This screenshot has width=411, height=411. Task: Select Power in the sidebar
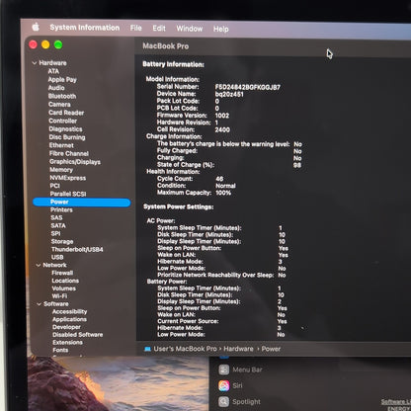(x=82, y=202)
